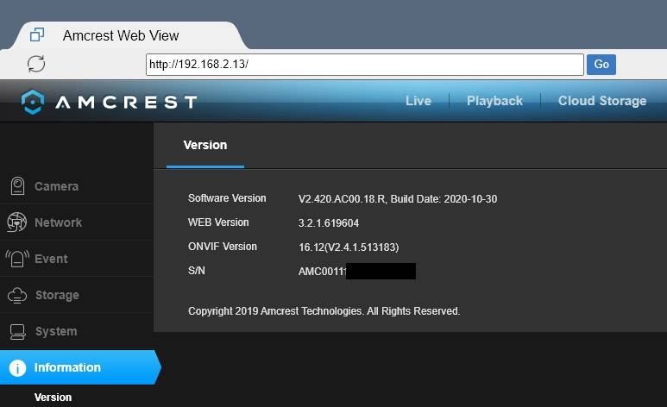Click the Information 'i' icon

click(x=17, y=368)
